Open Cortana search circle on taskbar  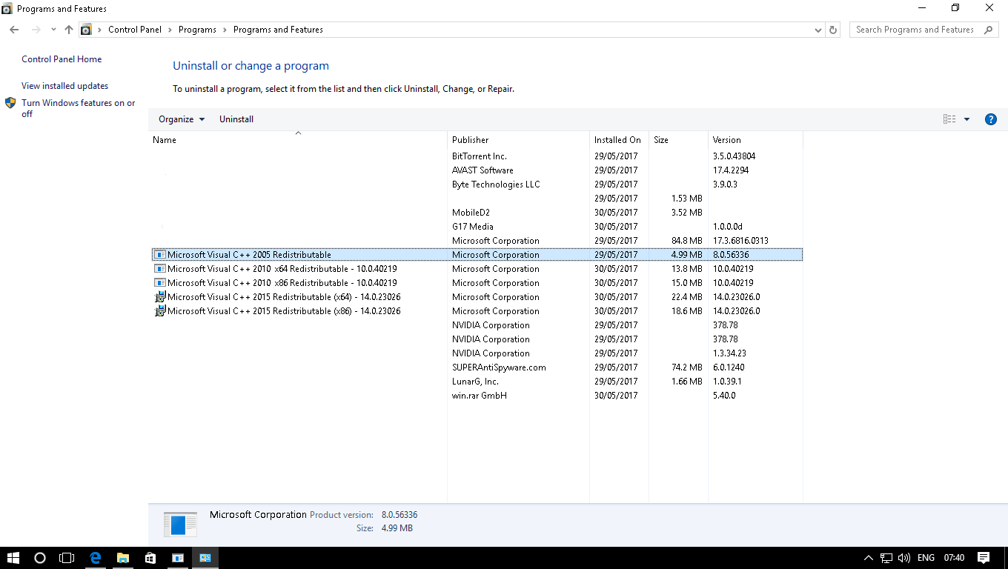point(40,558)
